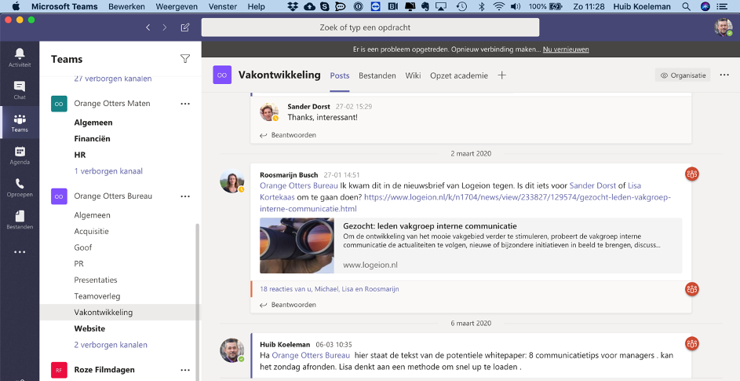Click Huib Koeleman's message avatar
Image resolution: width=740 pixels, height=381 pixels.
pyautogui.click(x=232, y=350)
